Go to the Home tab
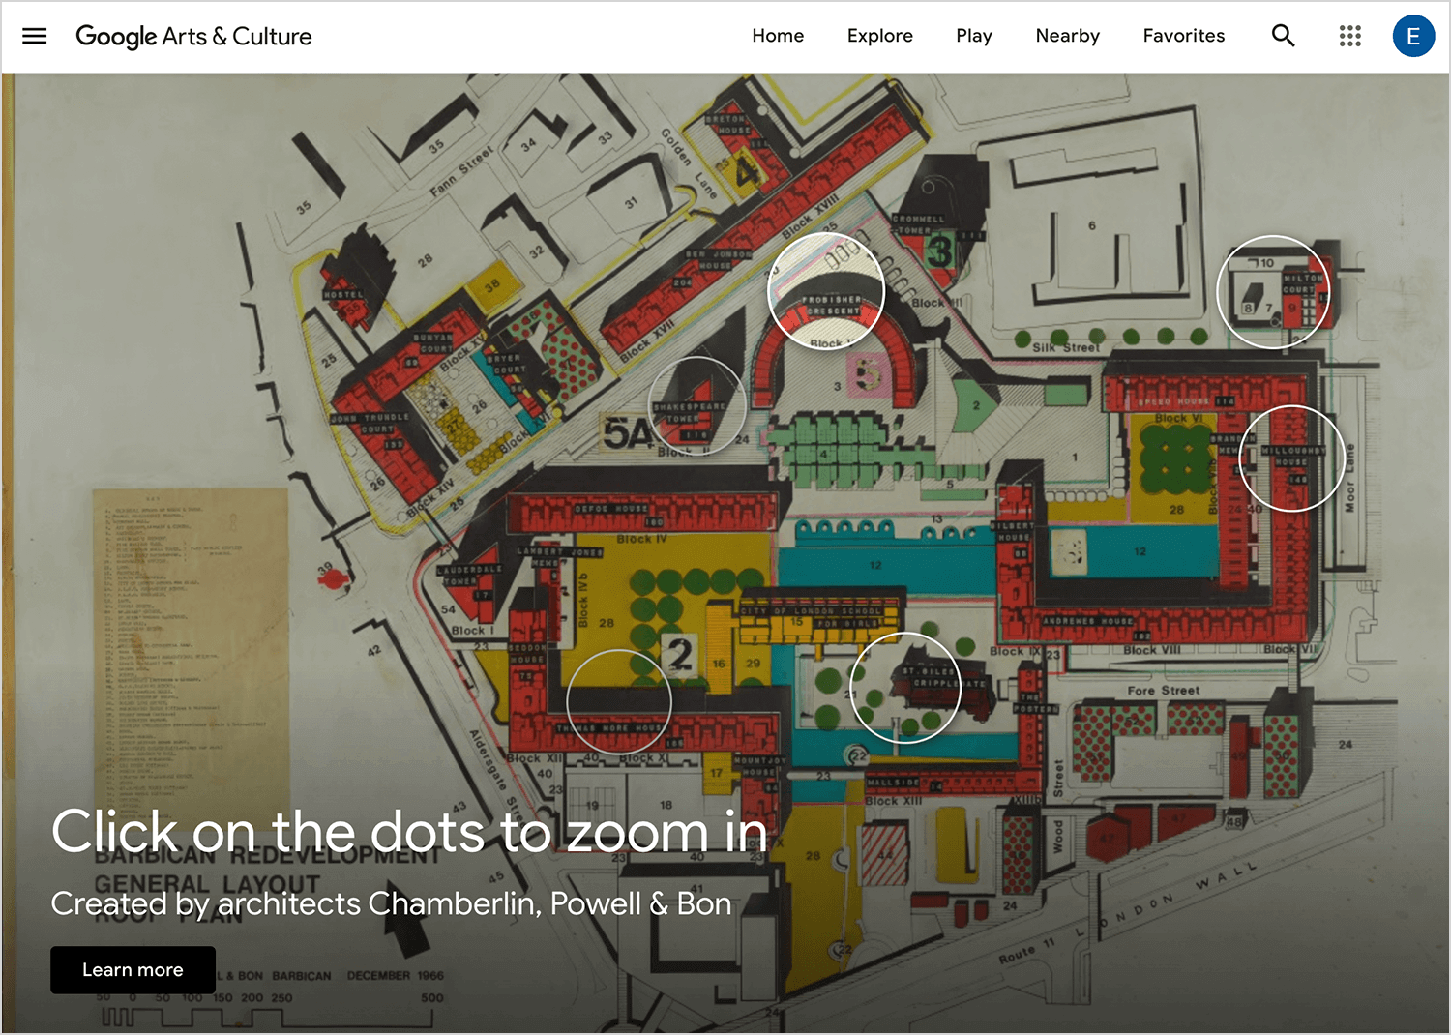 (x=778, y=36)
